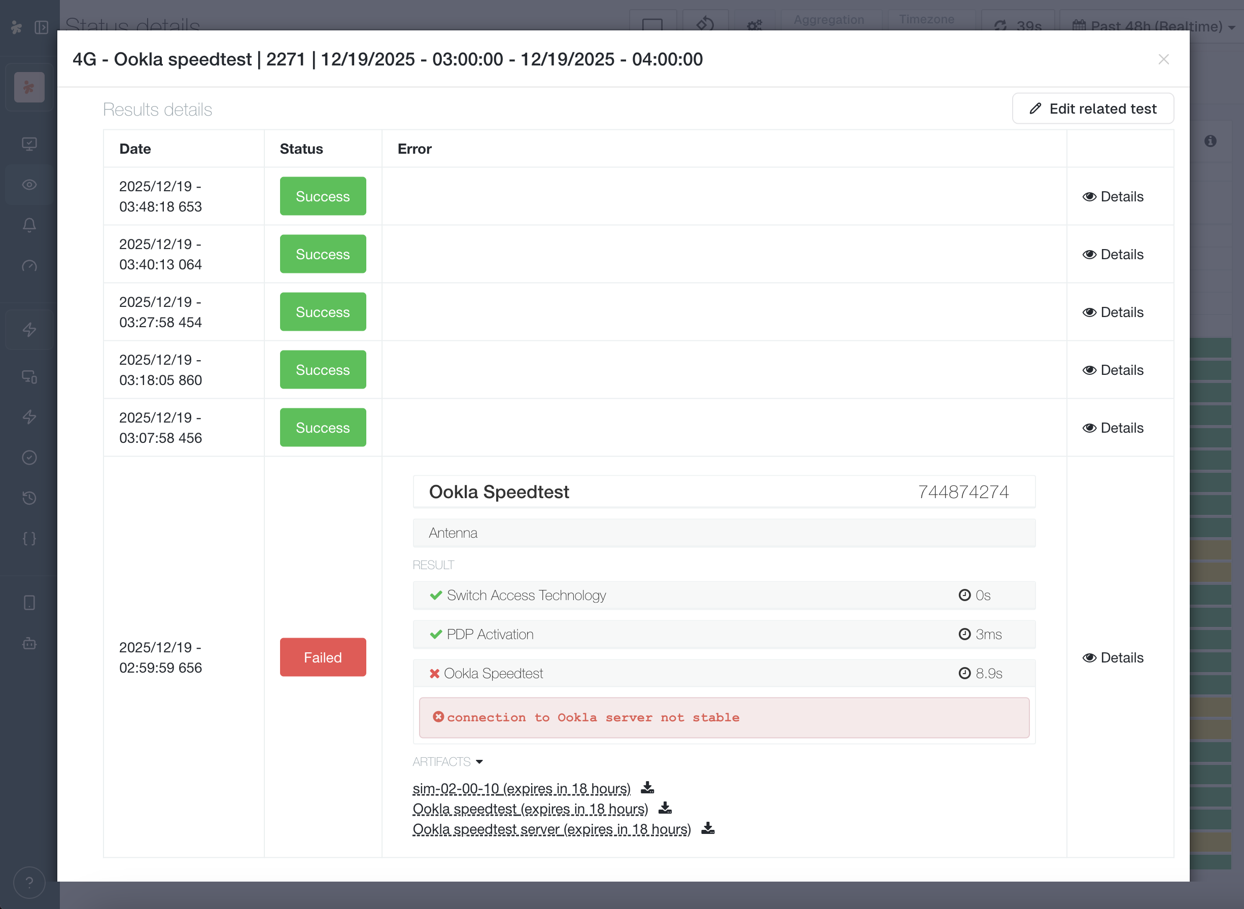Toggle details for the failed 02:59:59 result
Screen dimensions: 1244x909
pos(1113,657)
